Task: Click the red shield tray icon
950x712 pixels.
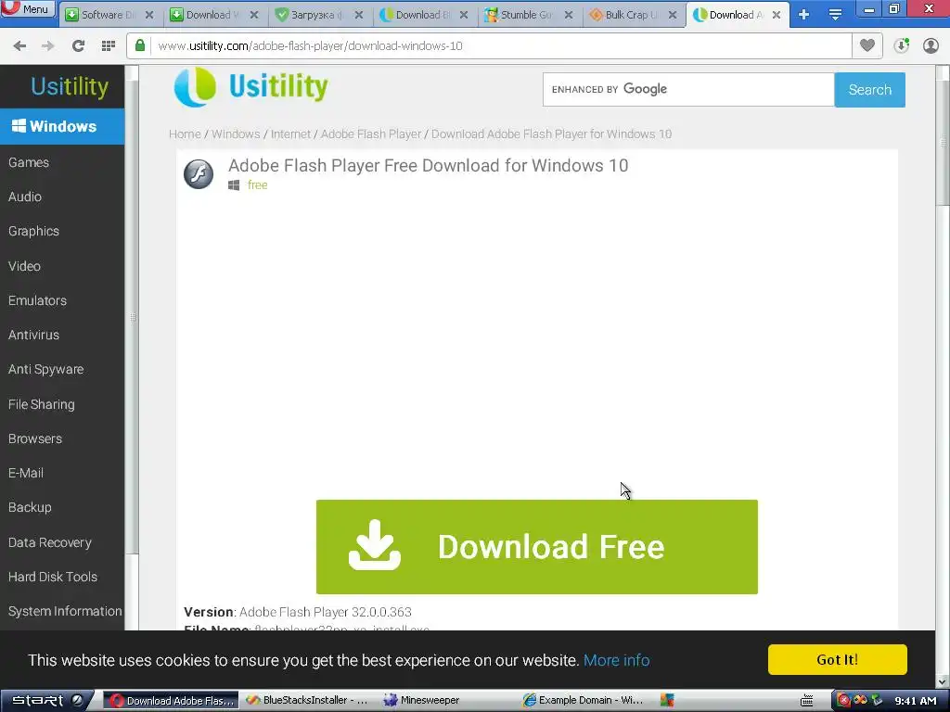Action: pos(843,701)
